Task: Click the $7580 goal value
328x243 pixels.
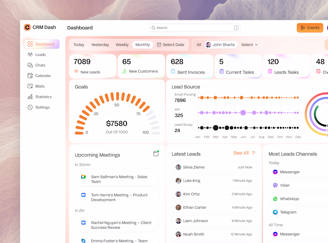Action: click(117, 124)
